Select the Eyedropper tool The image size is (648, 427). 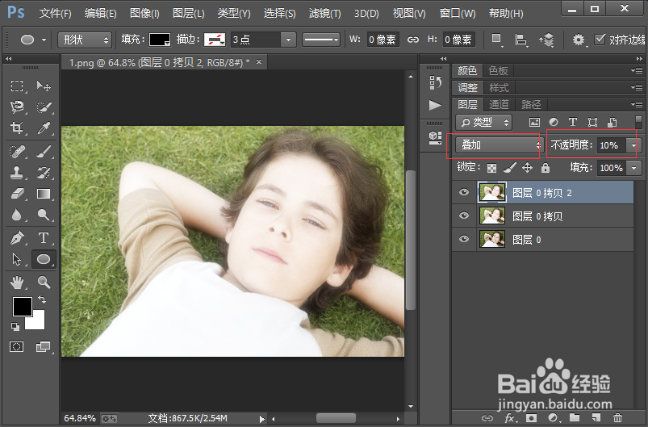coord(44,128)
